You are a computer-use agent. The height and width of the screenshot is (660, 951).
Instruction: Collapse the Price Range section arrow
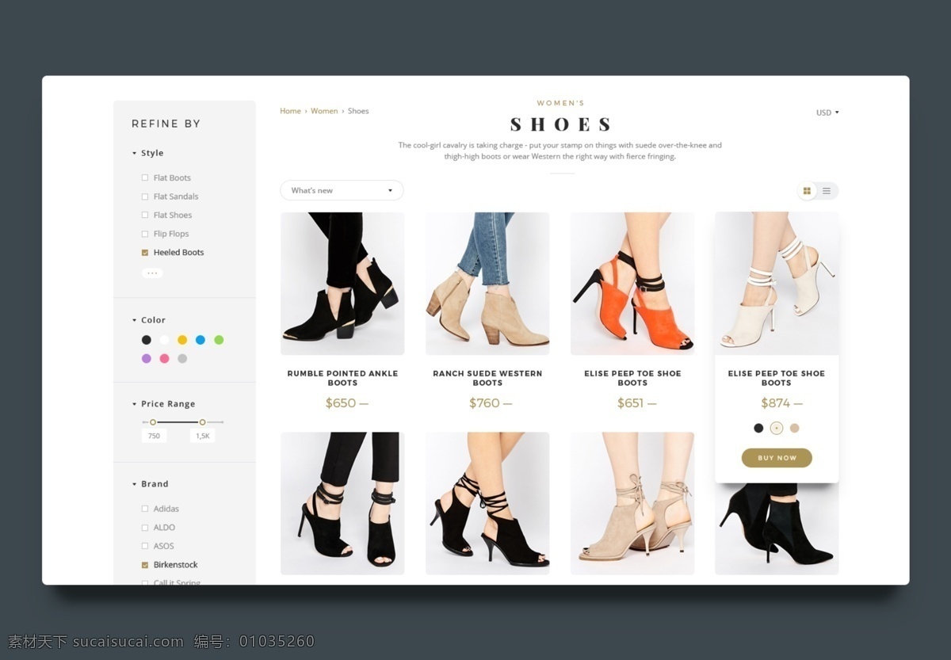pyautogui.click(x=135, y=404)
